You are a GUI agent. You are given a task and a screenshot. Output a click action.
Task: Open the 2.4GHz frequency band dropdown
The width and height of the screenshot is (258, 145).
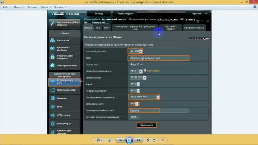[141, 51]
